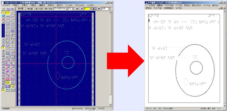Image resolution: width=227 pixels, height=111 pixels.
Task: Select the ellipse drawing tool
Action: click(x=13, y=27)
